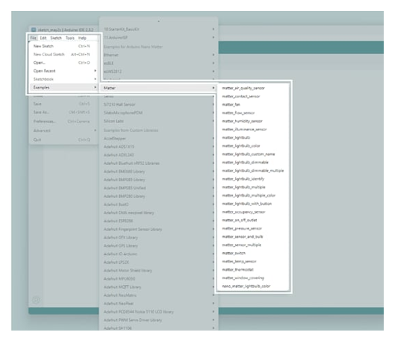Screen dimensions: 404x340
Task: Expand the Si7210 Hall Sensor examples
Action: tap(158, 105)
